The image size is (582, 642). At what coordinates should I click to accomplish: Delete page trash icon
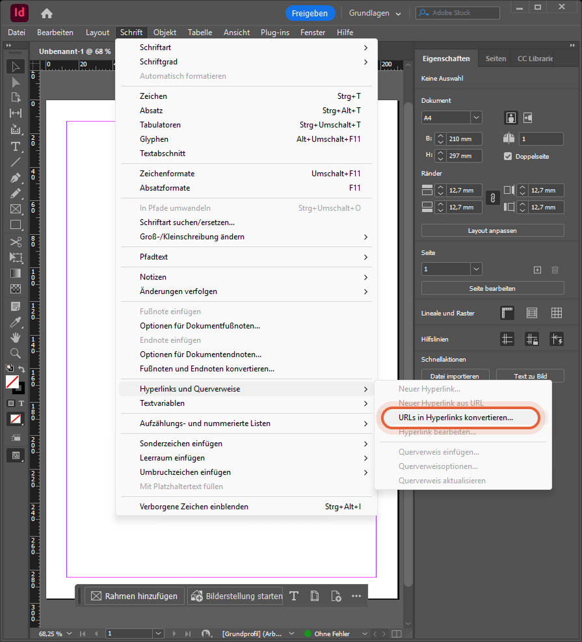pos(555,270)
